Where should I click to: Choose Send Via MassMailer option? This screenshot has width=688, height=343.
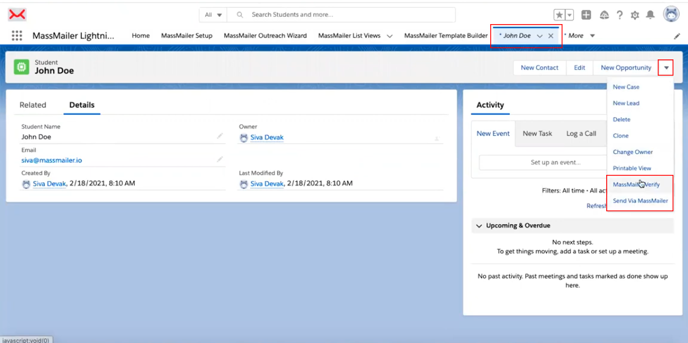640,201
